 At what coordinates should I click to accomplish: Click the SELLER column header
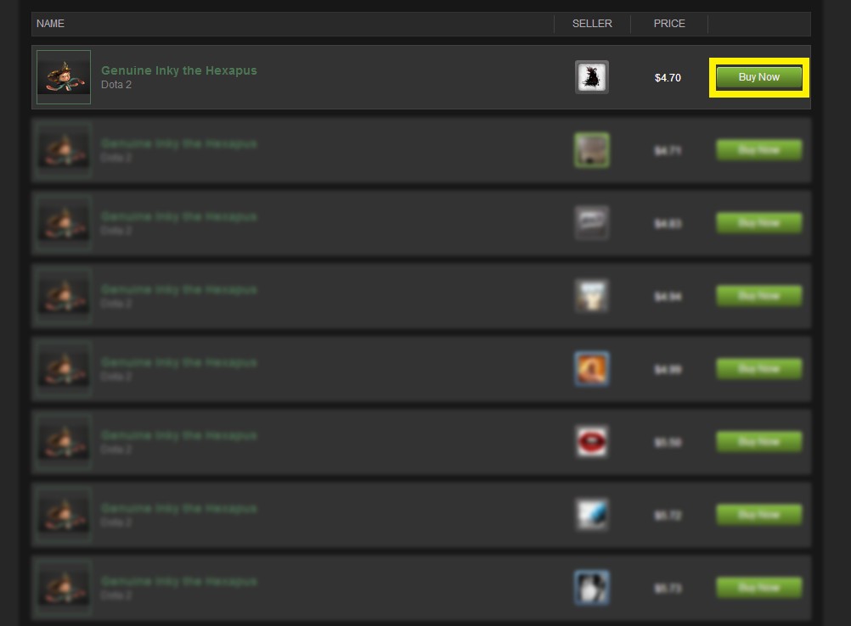pyautogui.click(x=592, y=24)
